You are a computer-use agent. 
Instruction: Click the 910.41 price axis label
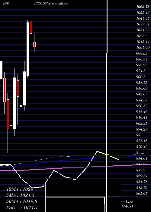[142, 118]
